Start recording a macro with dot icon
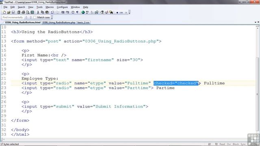Viewport: 260px width, 146px height. 117,13
